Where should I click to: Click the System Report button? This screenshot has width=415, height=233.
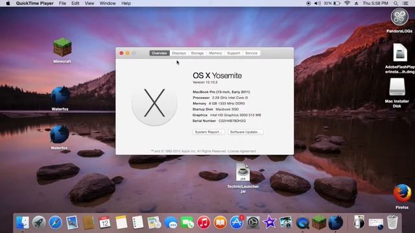click(208, 132)
